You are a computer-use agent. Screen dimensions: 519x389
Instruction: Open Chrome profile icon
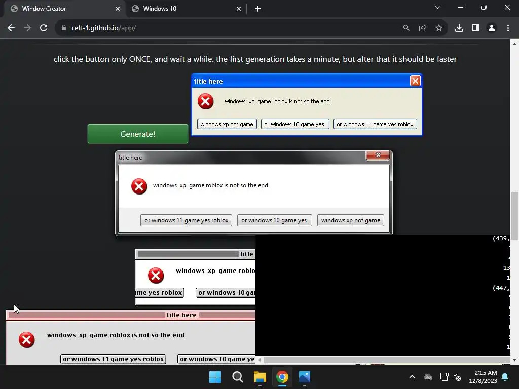click(492, 28)
